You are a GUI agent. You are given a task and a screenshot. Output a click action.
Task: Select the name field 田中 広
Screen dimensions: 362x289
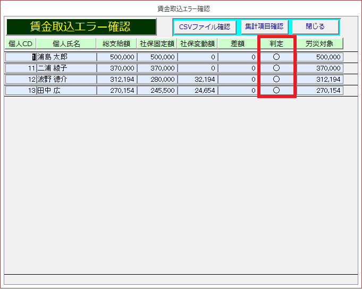click(x=66, y=91)
